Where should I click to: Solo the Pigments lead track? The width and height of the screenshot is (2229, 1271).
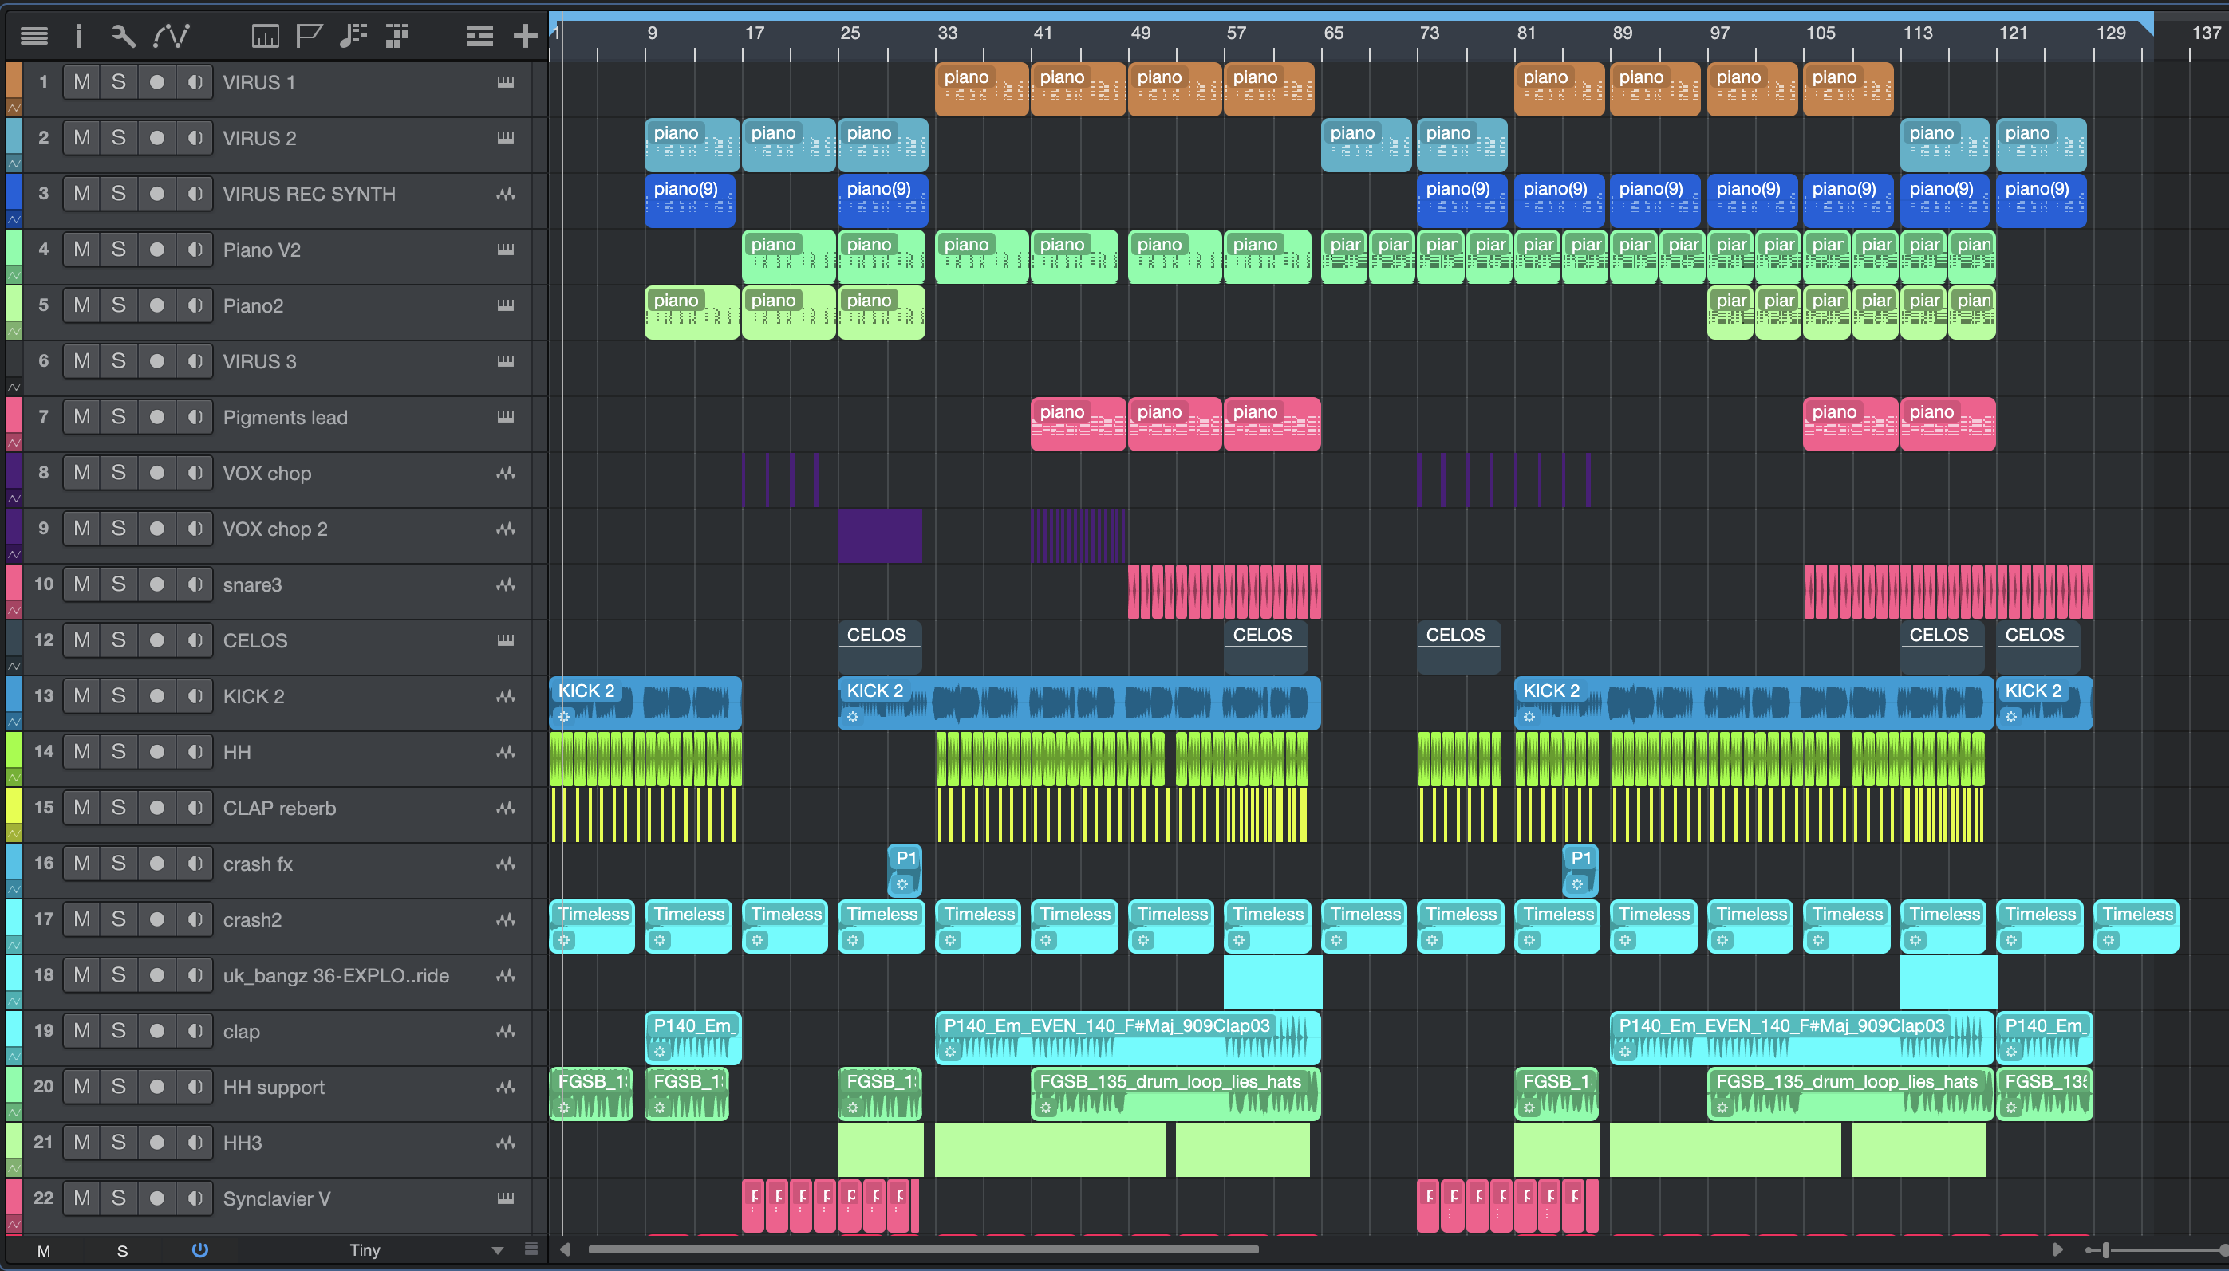pos(118,416)
